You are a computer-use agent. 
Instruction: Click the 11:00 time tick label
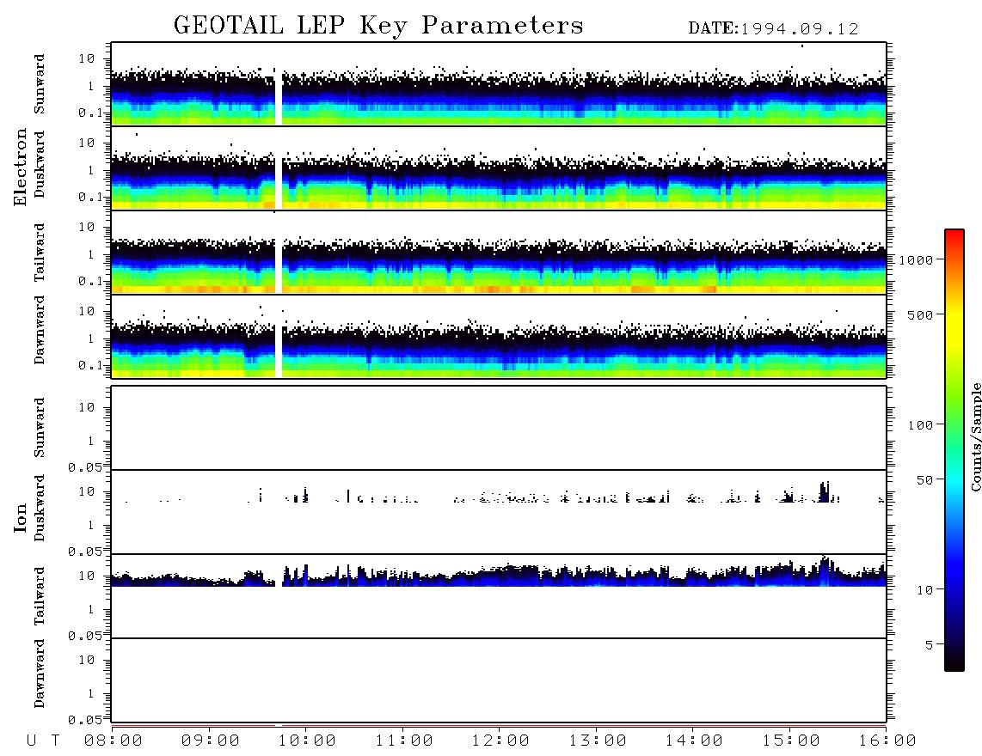pos(404,741)
